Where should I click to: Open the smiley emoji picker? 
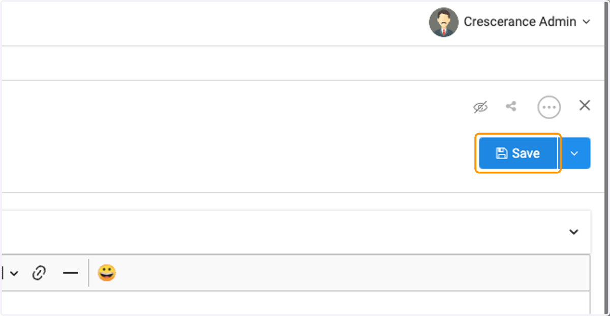click(x=107, y=273)
